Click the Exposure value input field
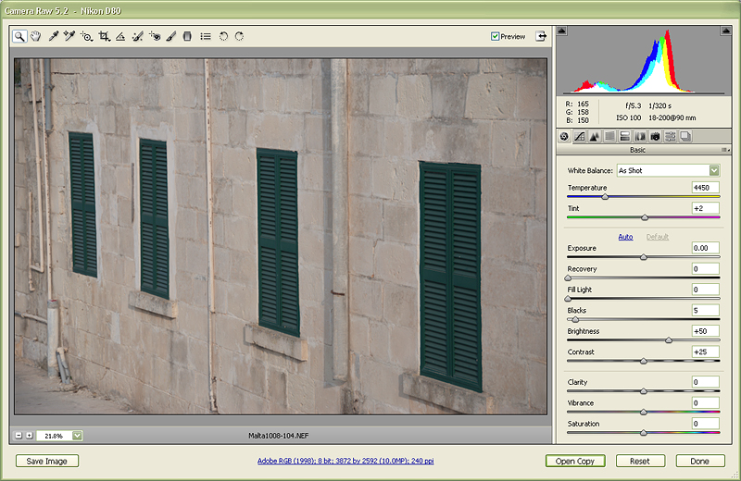Image resolution: width=741 pixels, height=481 pixels. click(x=705, y=248)
